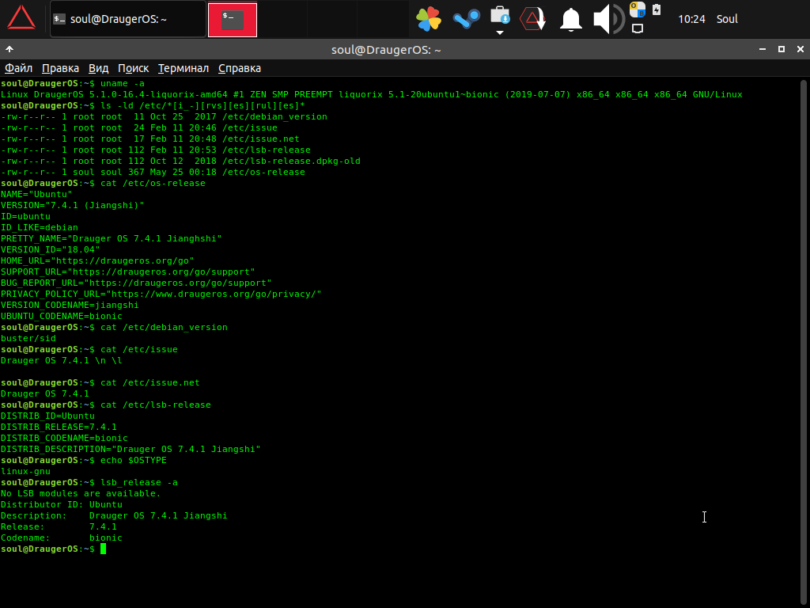Click the line DISTRIB_CODENAME=bionic
810x608 pixels.
coord(64,438)
